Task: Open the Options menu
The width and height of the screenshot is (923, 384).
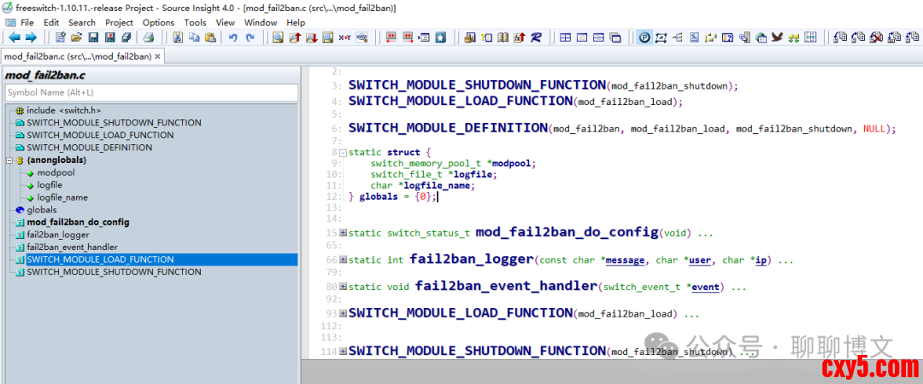Action: (158, 22)
